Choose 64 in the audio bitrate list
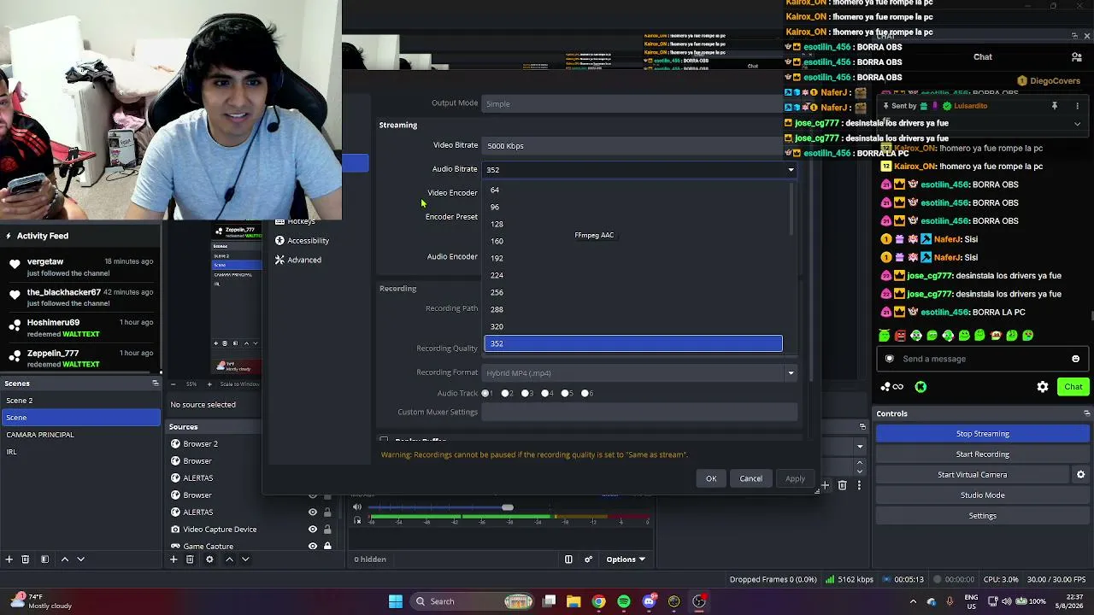This screenshot has height=615, width=1094. coord(633,190)
